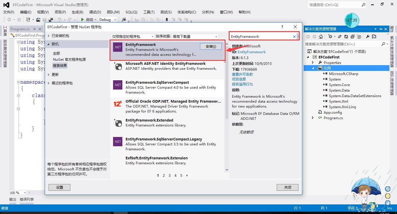Screen dimensions: 397x214
Task: Close the Program.cs tab
Action: point(40,29)
